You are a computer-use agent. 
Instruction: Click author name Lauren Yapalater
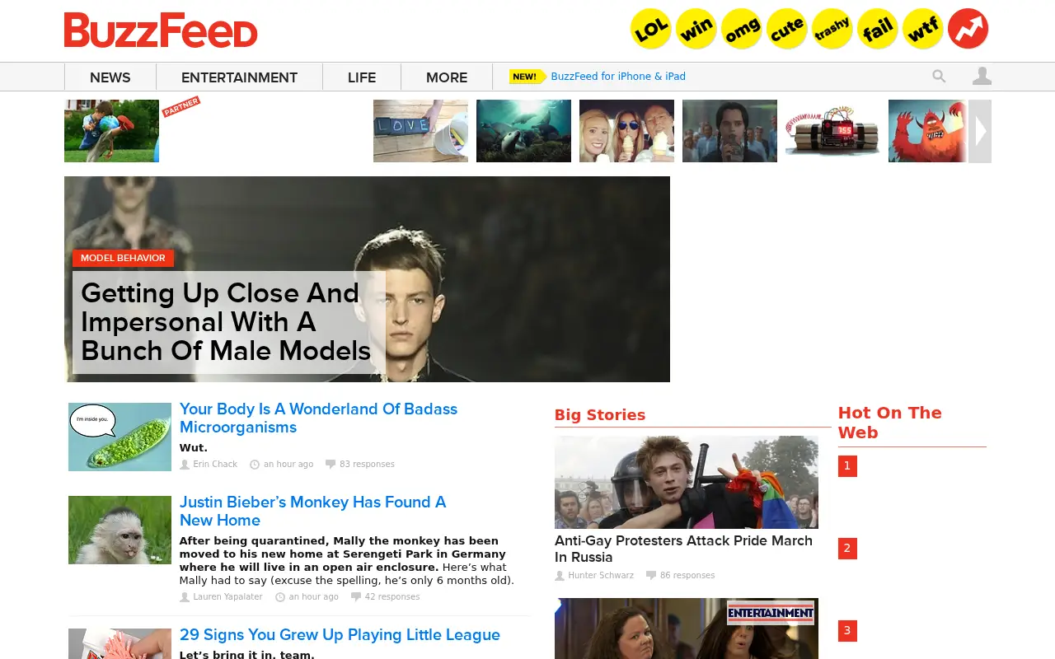[x=227, y=597]
